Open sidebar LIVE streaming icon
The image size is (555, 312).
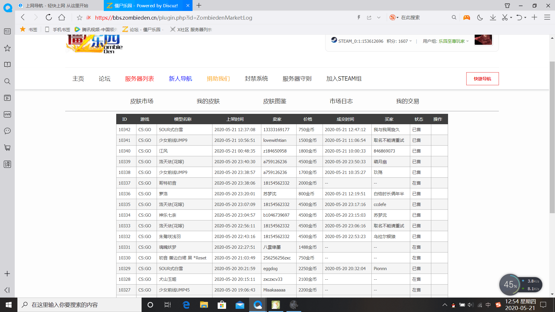[7, 114]
